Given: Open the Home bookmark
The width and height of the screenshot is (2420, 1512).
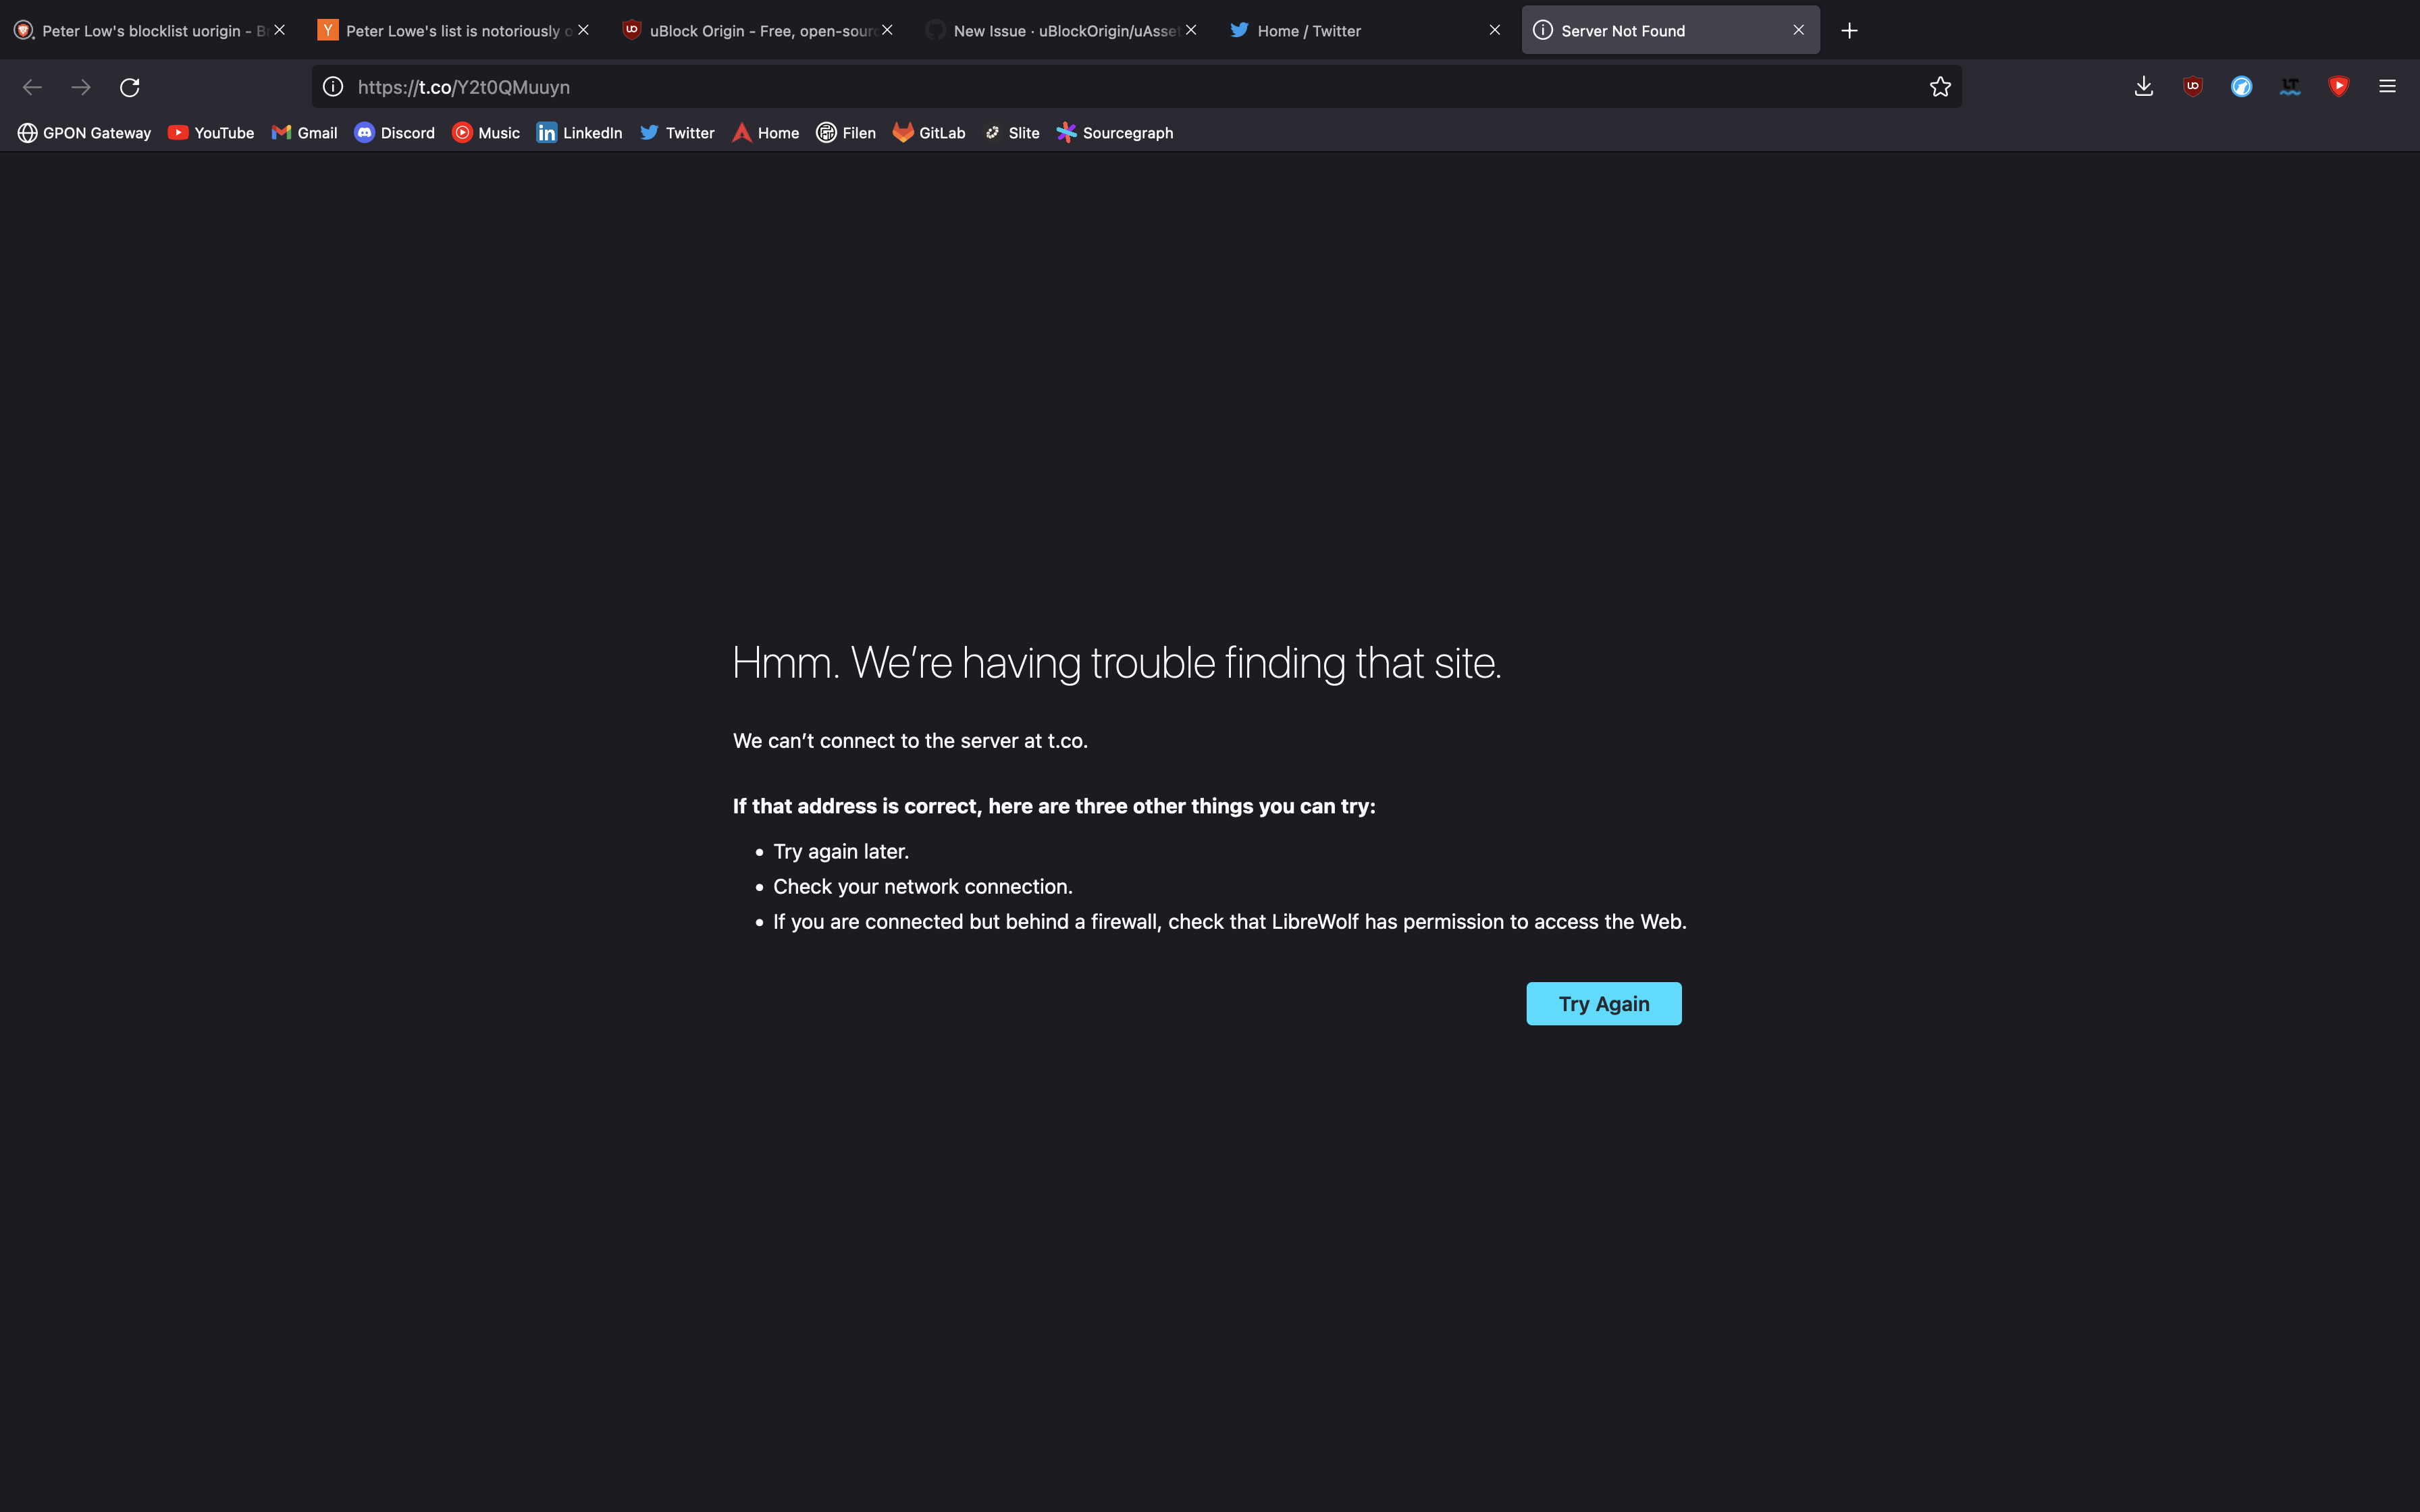Looking at the screenshot, I should coord(766,133).
